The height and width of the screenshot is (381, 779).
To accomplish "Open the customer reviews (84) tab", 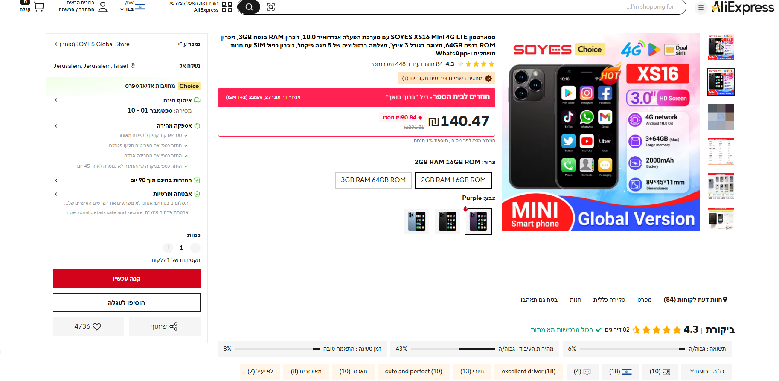I will (x=695, y=300).
